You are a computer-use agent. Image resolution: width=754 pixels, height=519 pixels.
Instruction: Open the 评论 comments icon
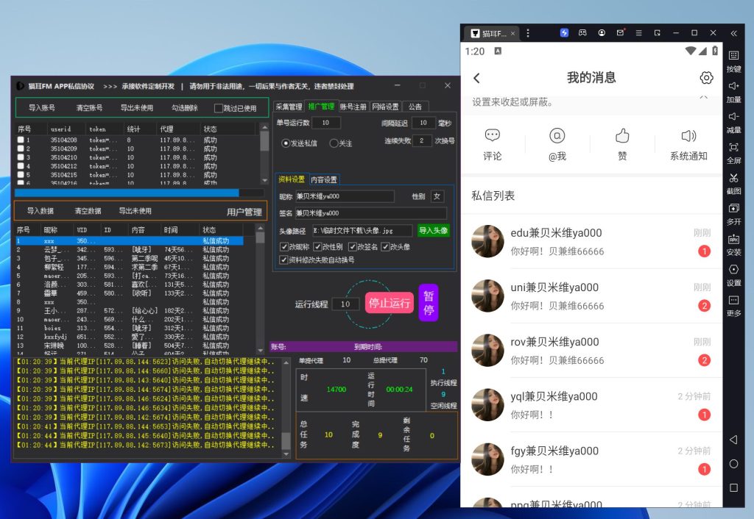click(493, 136)
